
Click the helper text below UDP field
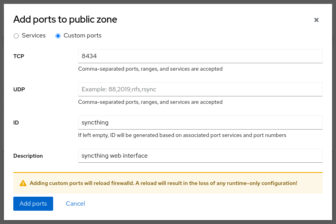[150, 102]
